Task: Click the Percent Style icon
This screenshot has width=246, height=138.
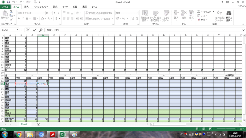Action: point(123,18)
